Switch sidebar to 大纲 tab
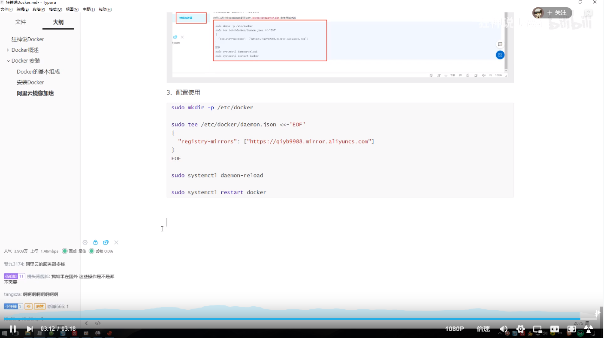604x338 pixels. pos(58,22)
